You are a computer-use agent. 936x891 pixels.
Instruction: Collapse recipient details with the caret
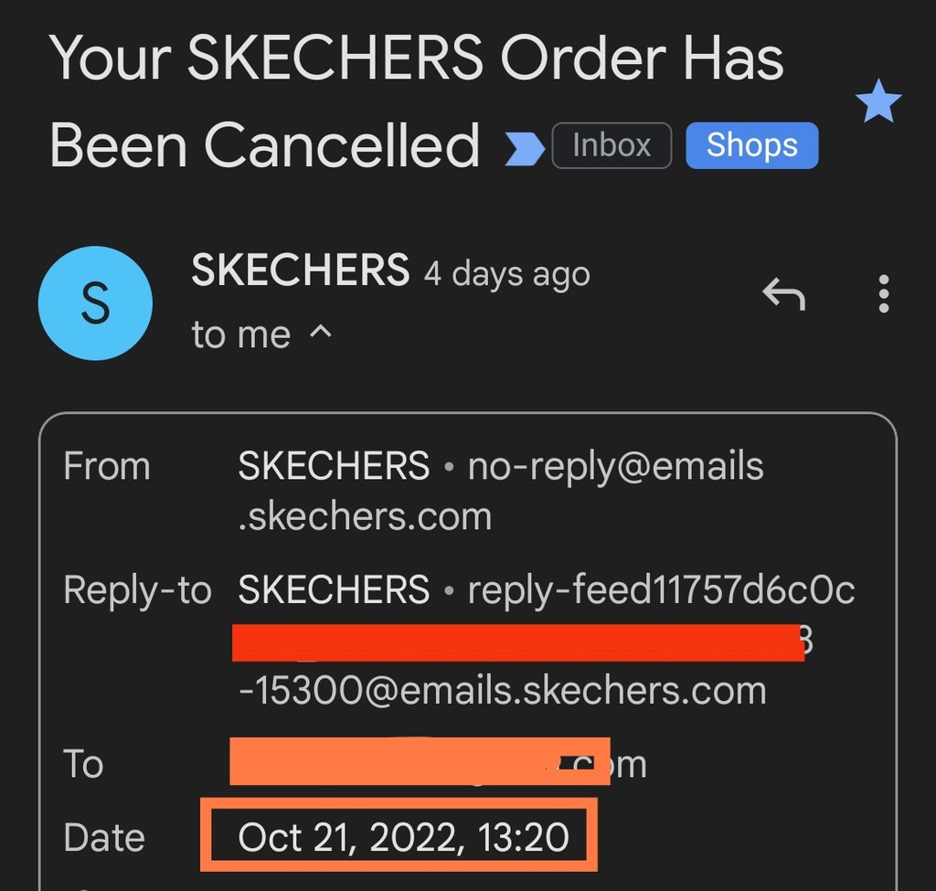pos(320,333)
